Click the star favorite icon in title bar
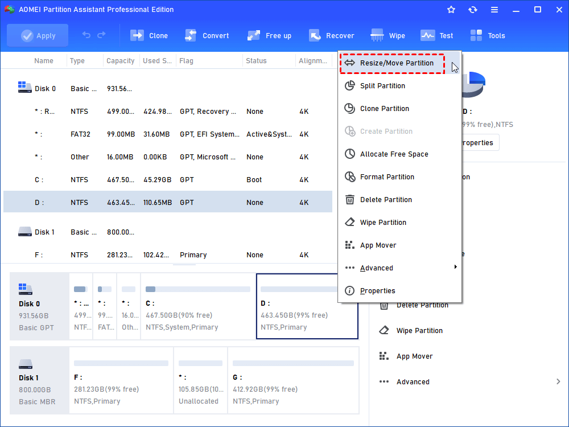The image size is (569, 427). click(x=451, y=10)
